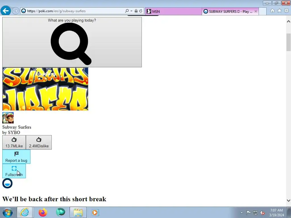Refresh the page with the reload icon
Screen dimensions: 291x218
[141, 11]
